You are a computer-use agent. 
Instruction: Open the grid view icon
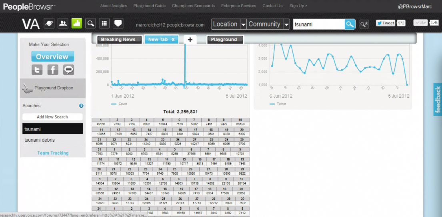click(x=104, y=24)
